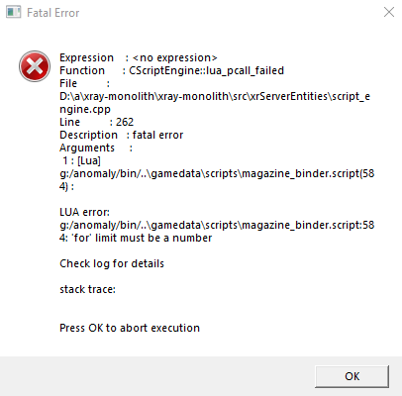Screen dimensions: 402x396
Task: Click OK to abort execution
Action: click(352, 376)
